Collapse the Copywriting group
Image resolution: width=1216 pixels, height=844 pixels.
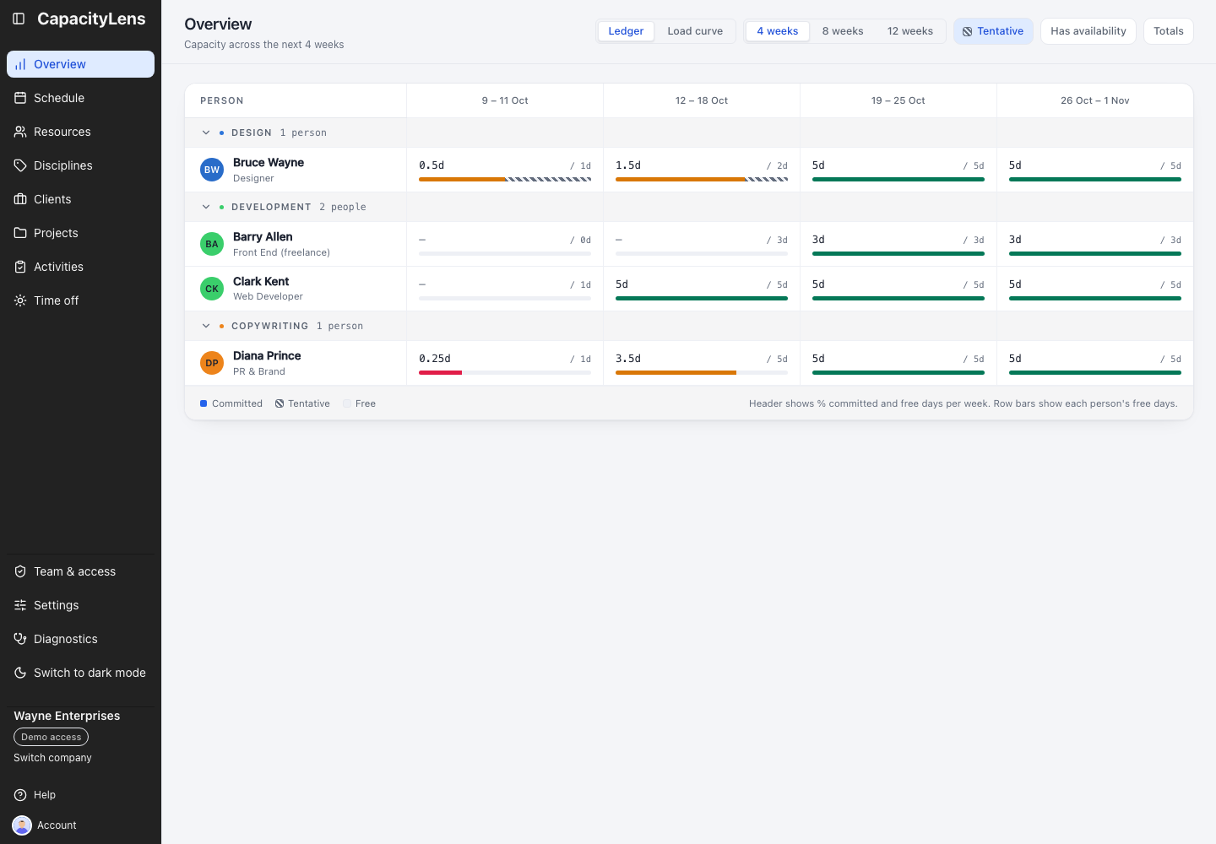click(206, 326)
